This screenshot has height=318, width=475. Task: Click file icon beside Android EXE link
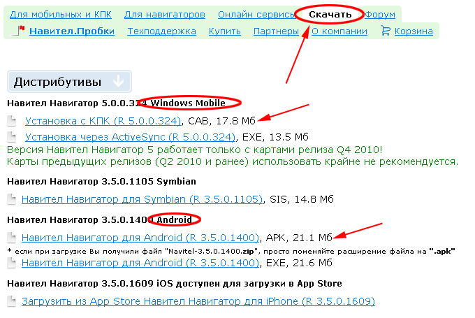click(11, 263)
